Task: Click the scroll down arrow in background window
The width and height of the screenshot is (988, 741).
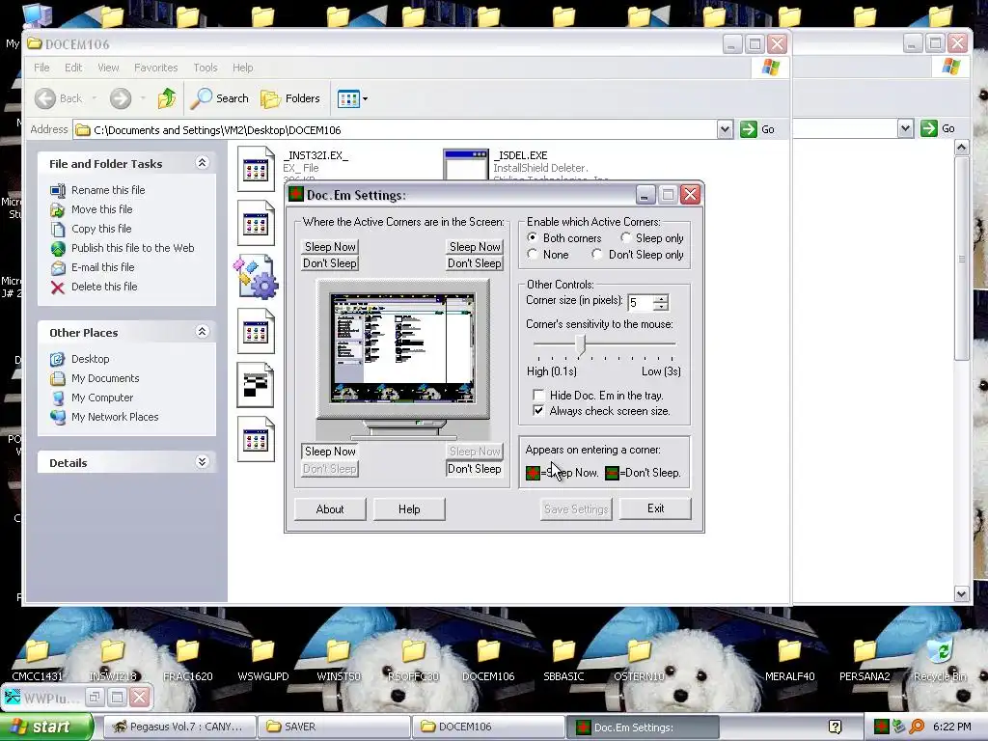Action: 962,593
